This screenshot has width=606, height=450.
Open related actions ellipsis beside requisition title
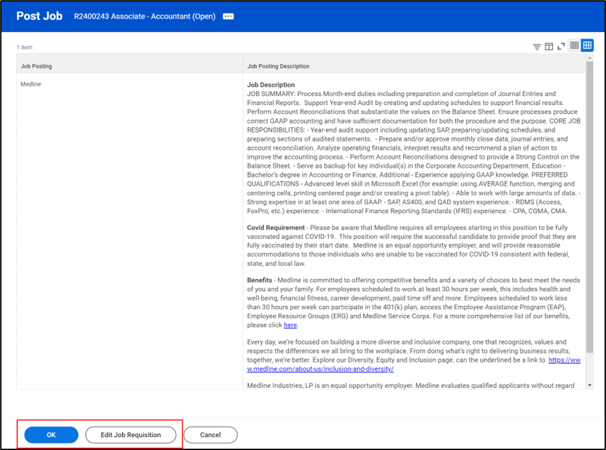click(x=228, y=16)
